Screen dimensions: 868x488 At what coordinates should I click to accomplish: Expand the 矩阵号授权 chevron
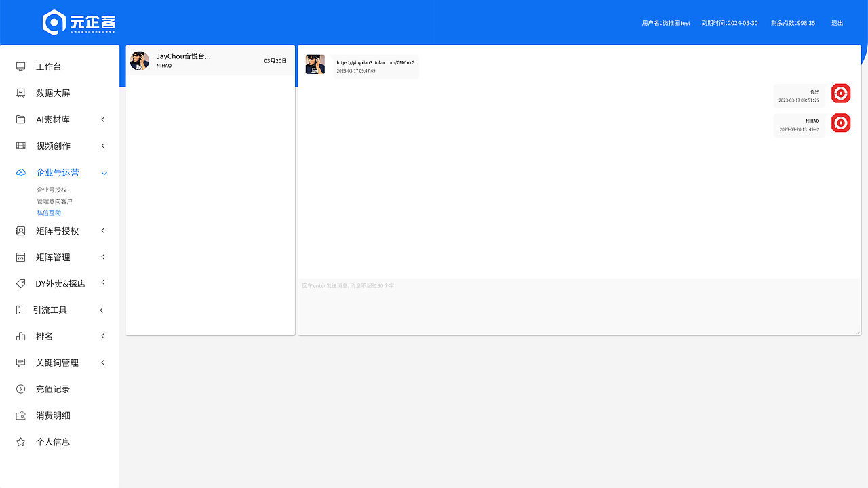coord(103,230)
